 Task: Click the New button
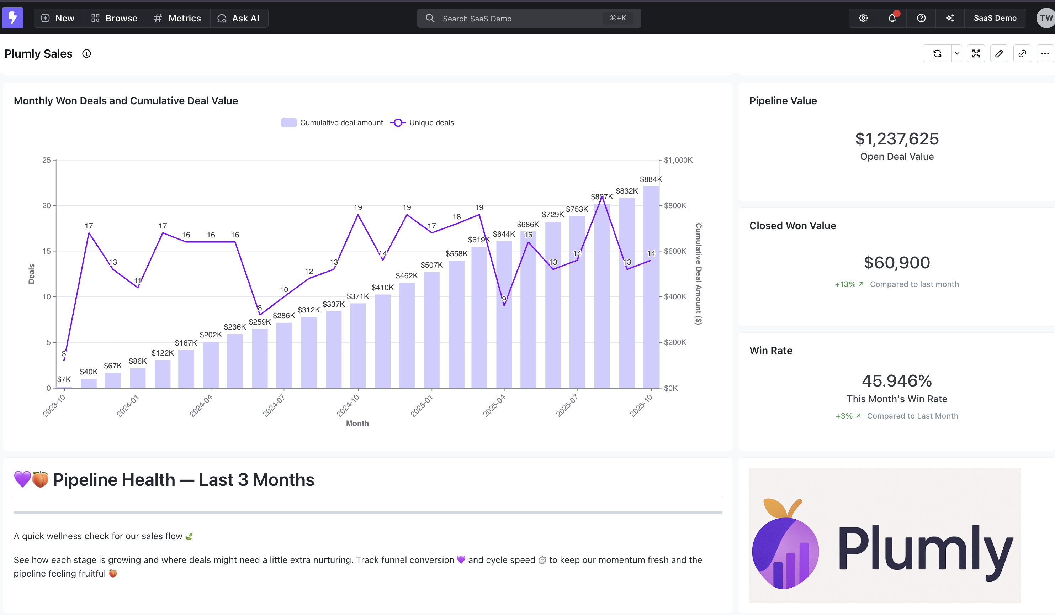coord(58,18)
